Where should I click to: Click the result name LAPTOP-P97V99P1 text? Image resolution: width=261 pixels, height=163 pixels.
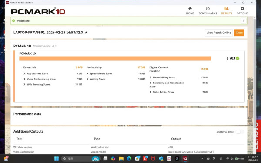coord(48,33)
